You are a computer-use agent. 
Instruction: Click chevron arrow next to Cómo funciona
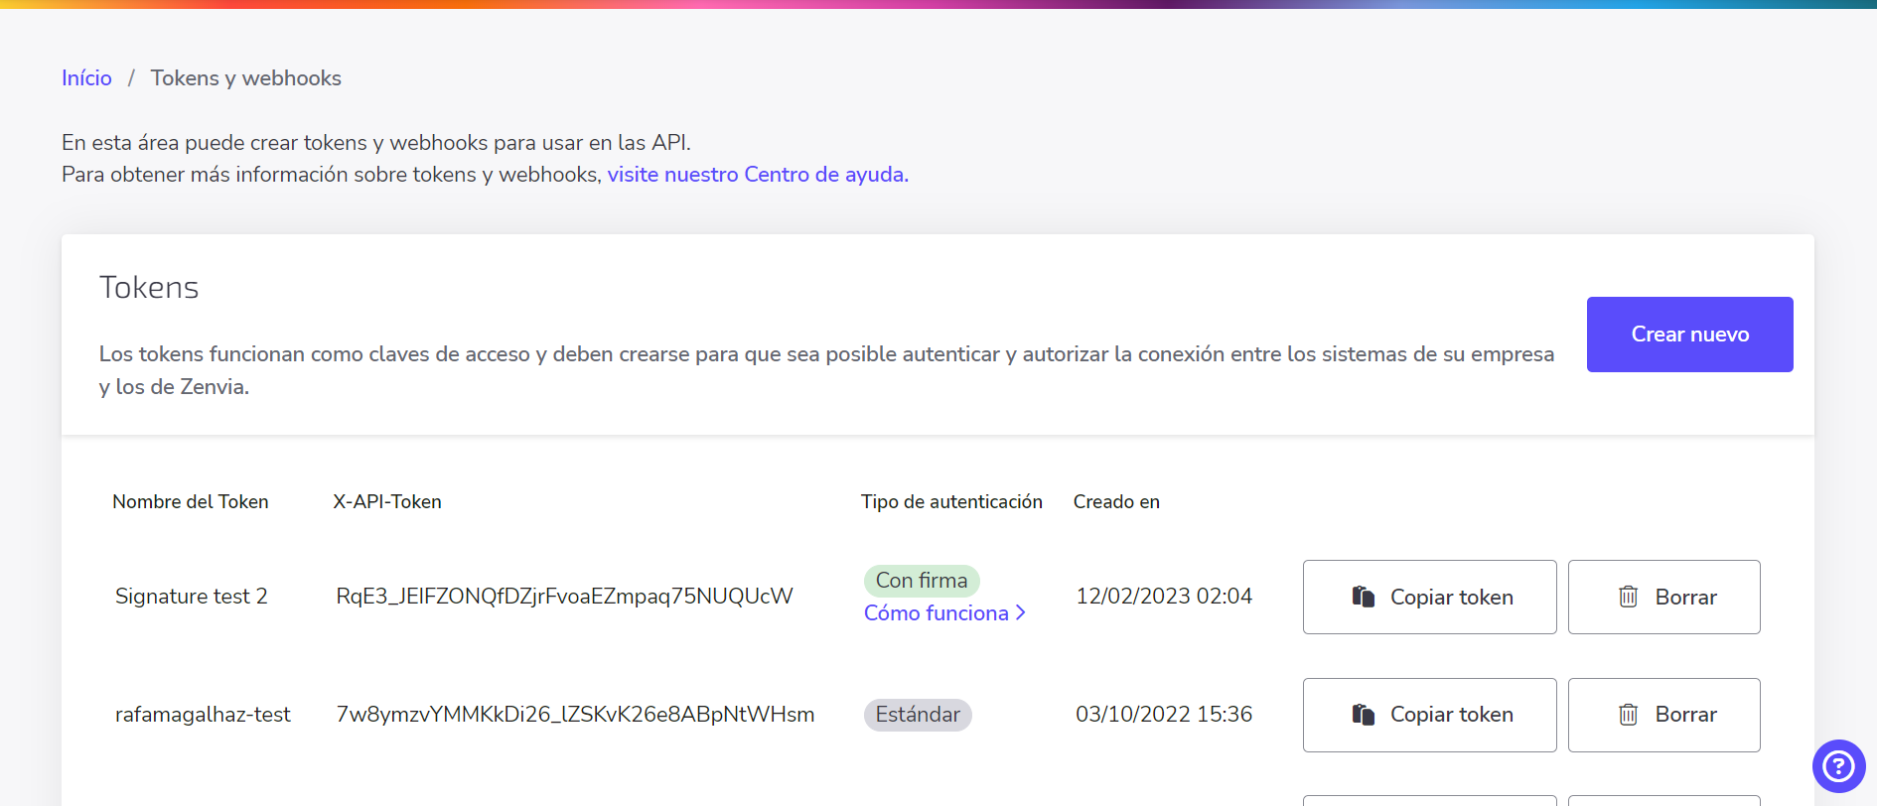(x=1021, y=613)
